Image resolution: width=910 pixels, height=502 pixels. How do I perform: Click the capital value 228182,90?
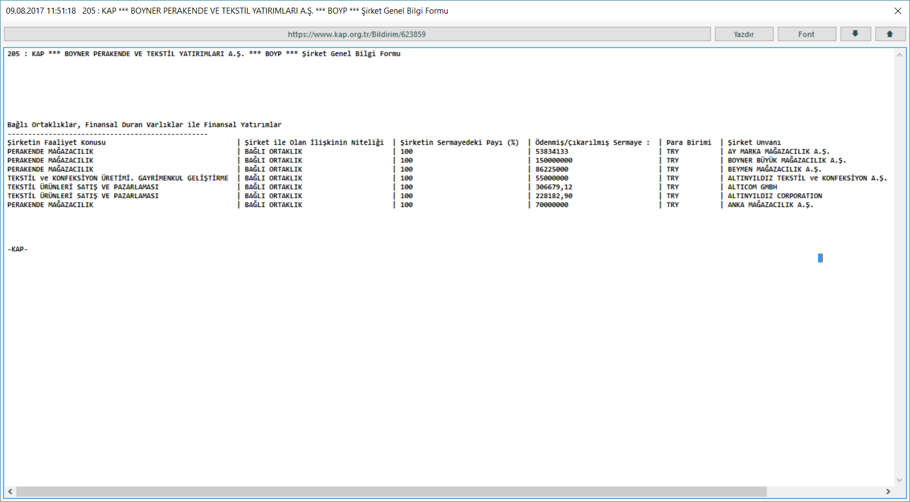[x=554, y=196]
